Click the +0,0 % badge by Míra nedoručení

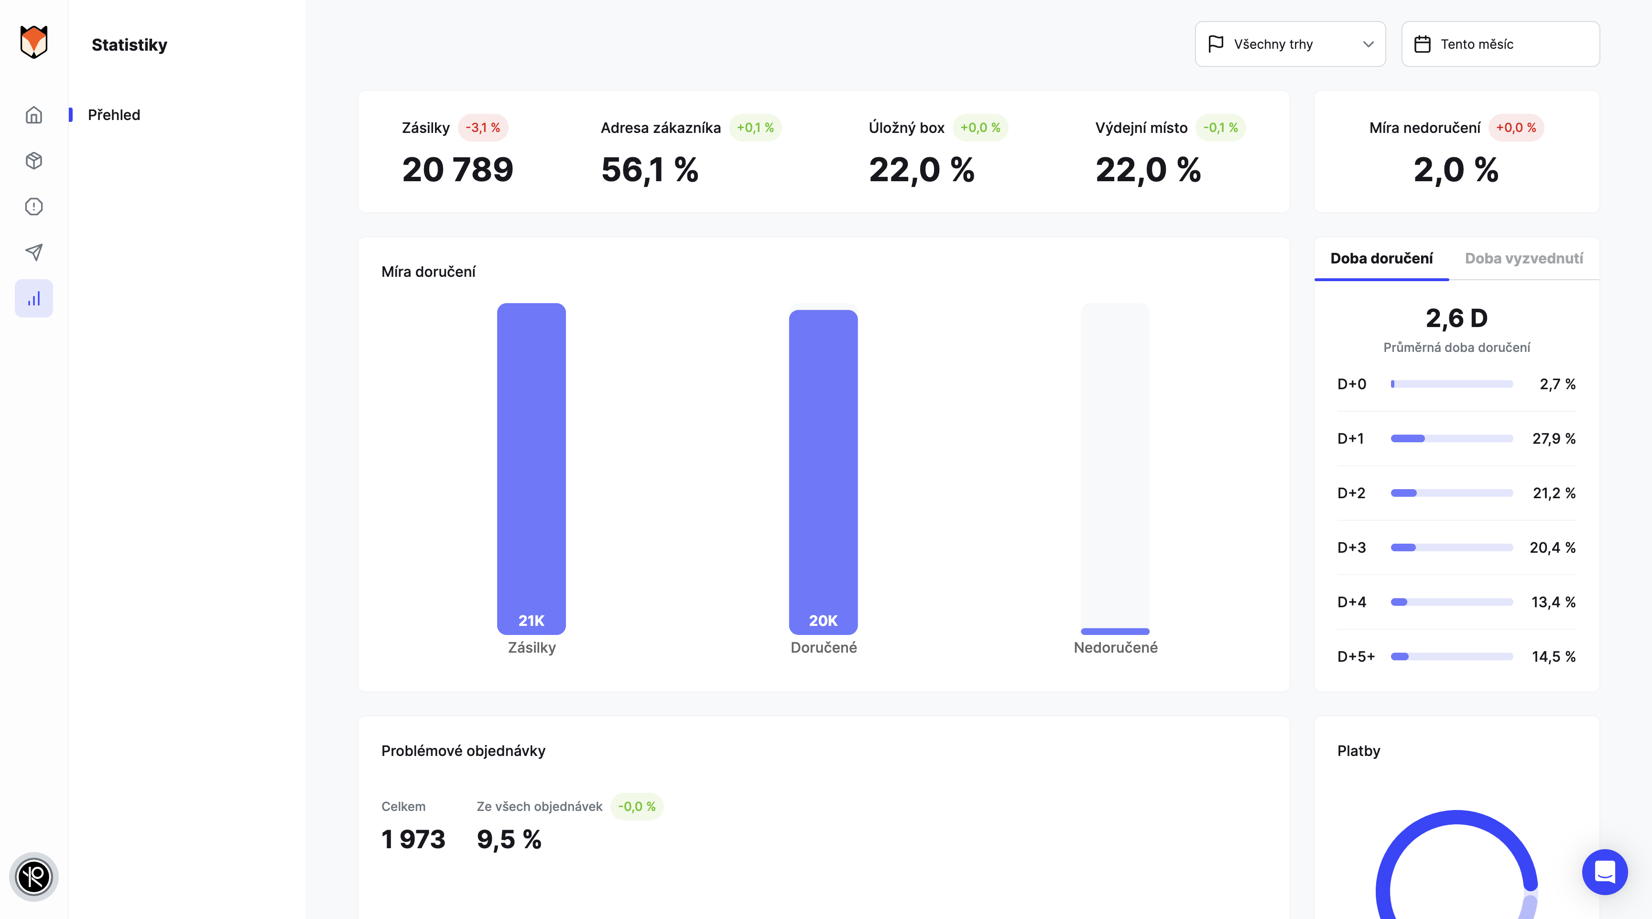(x=1516, y=128)
